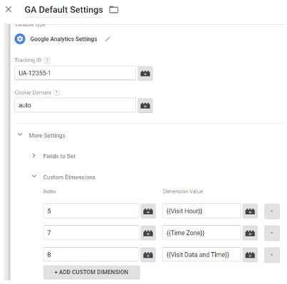
Task: Open the help tooltip for Tracking ID
Action: tap(47, 60)
